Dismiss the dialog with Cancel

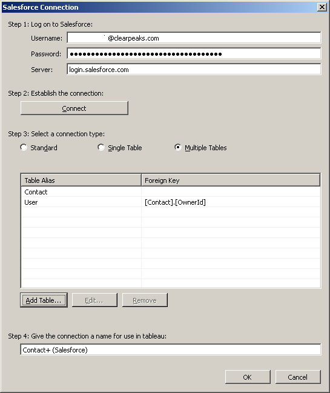coord(298,377)
